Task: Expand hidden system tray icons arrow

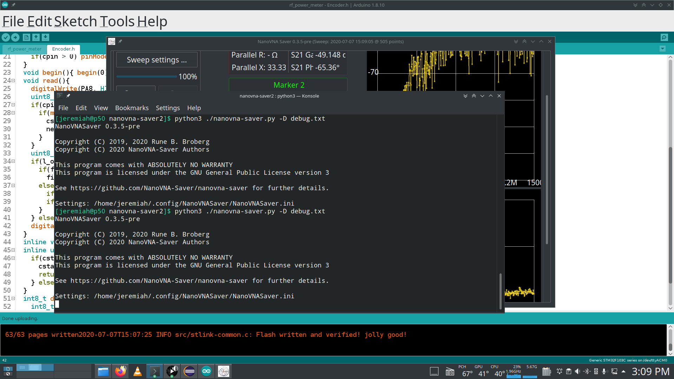Action: coord(623,371)
